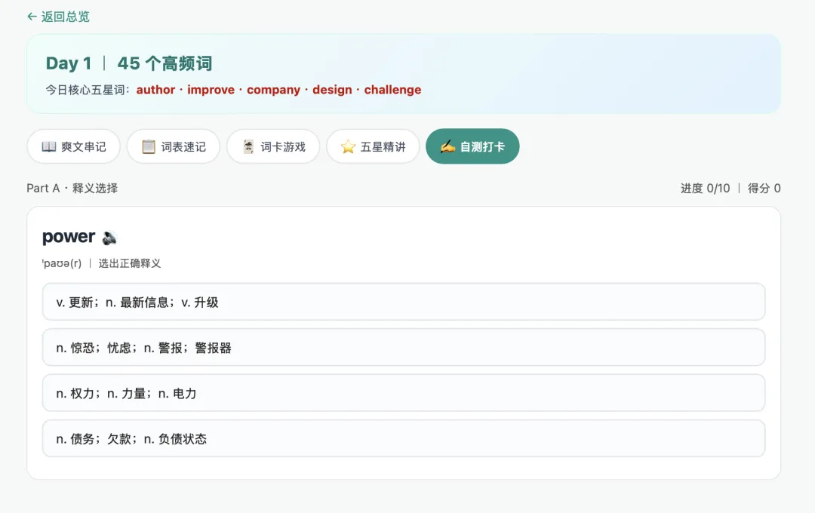The image size is (815, 513).
Task: Click the 得分 0 score text
Action: [x=764, y=188]
